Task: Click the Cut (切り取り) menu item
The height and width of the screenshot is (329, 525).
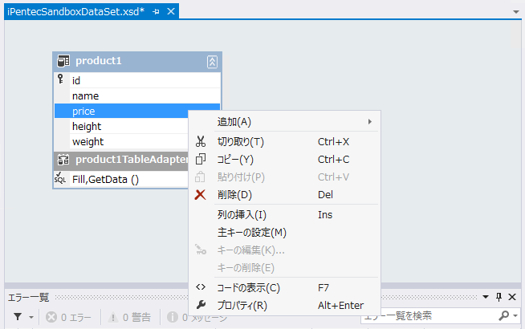Action: tap(241, 141)
